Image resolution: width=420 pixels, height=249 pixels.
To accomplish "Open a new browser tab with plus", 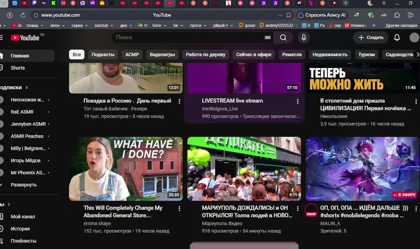I will click(x=345, y=3).
